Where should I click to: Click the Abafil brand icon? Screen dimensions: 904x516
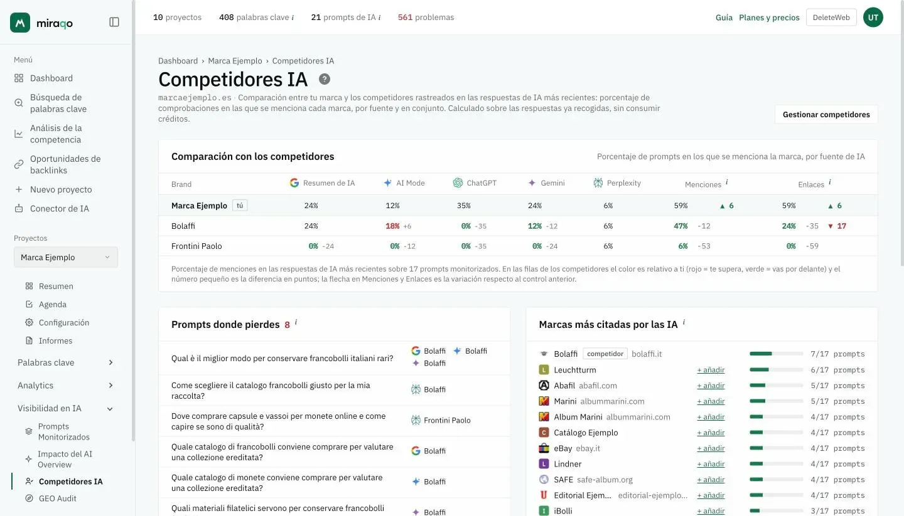[544, 386]
